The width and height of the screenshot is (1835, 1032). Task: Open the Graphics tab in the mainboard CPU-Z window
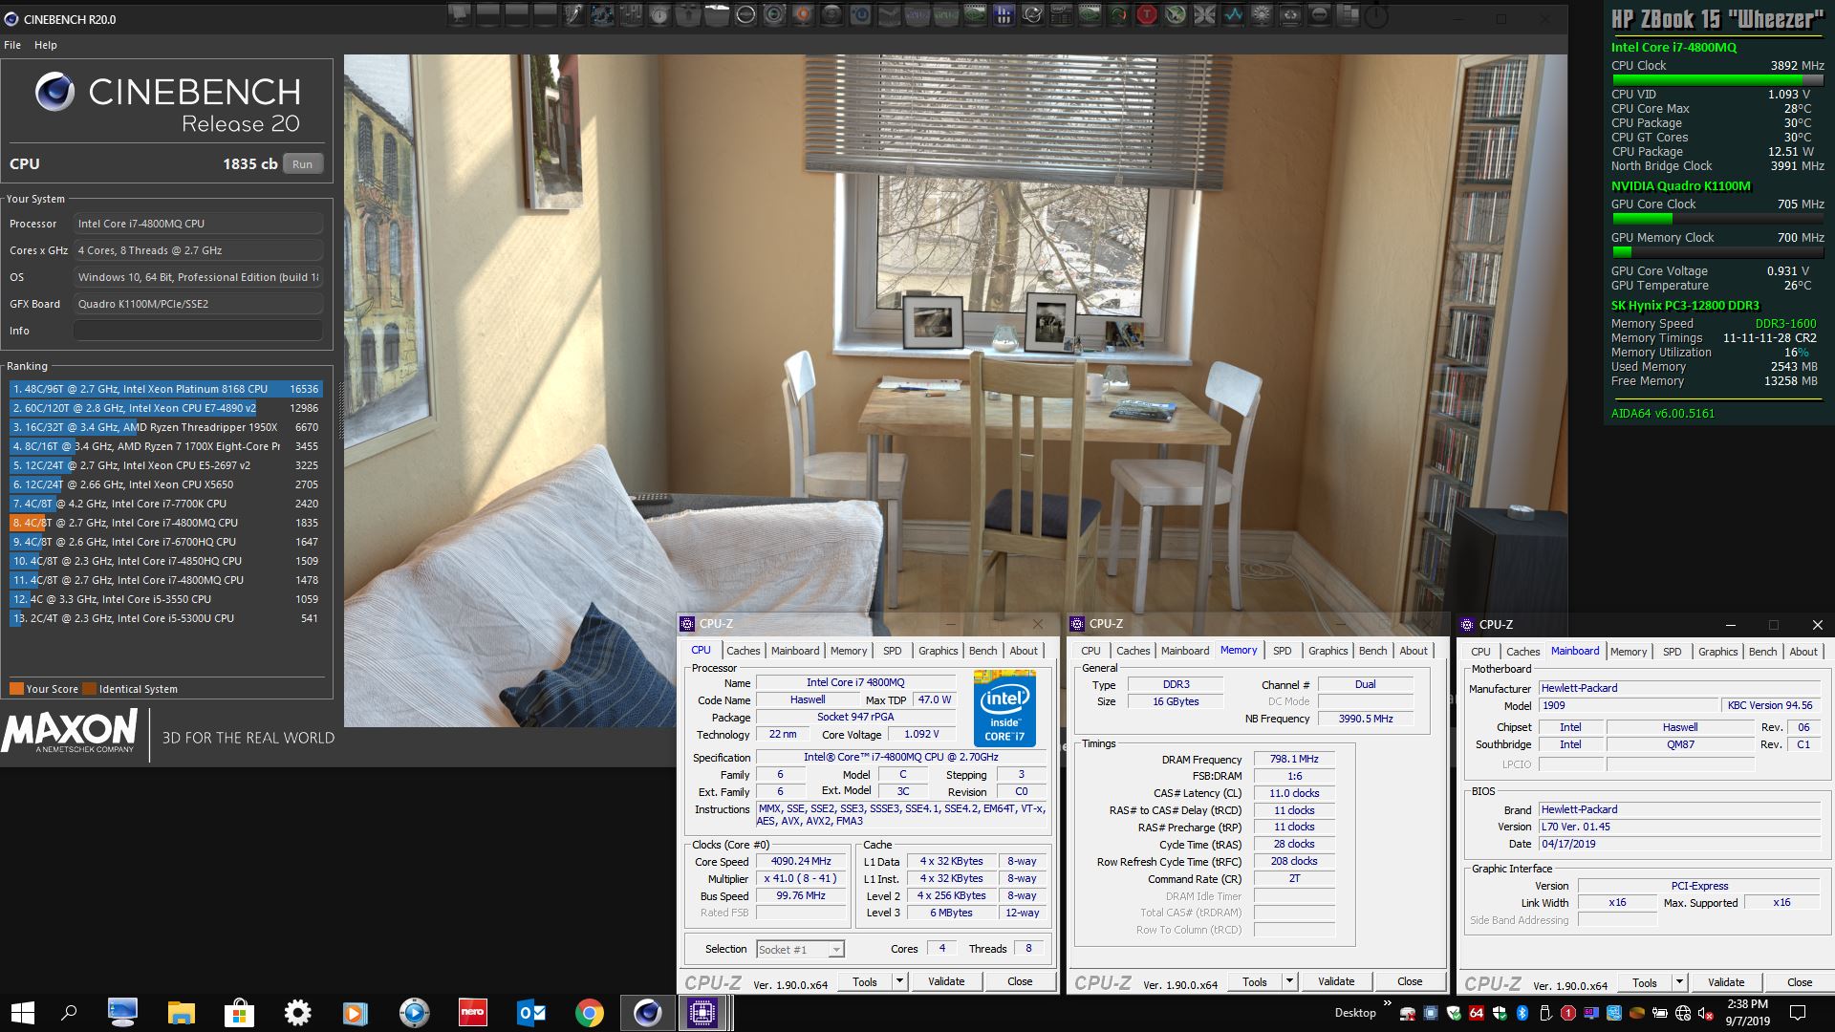(1717, 652)
